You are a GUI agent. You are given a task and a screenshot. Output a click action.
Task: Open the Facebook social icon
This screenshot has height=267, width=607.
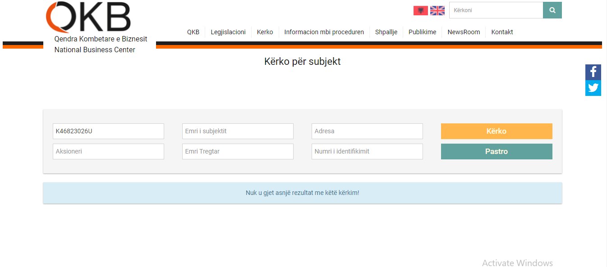coord(593,72)
